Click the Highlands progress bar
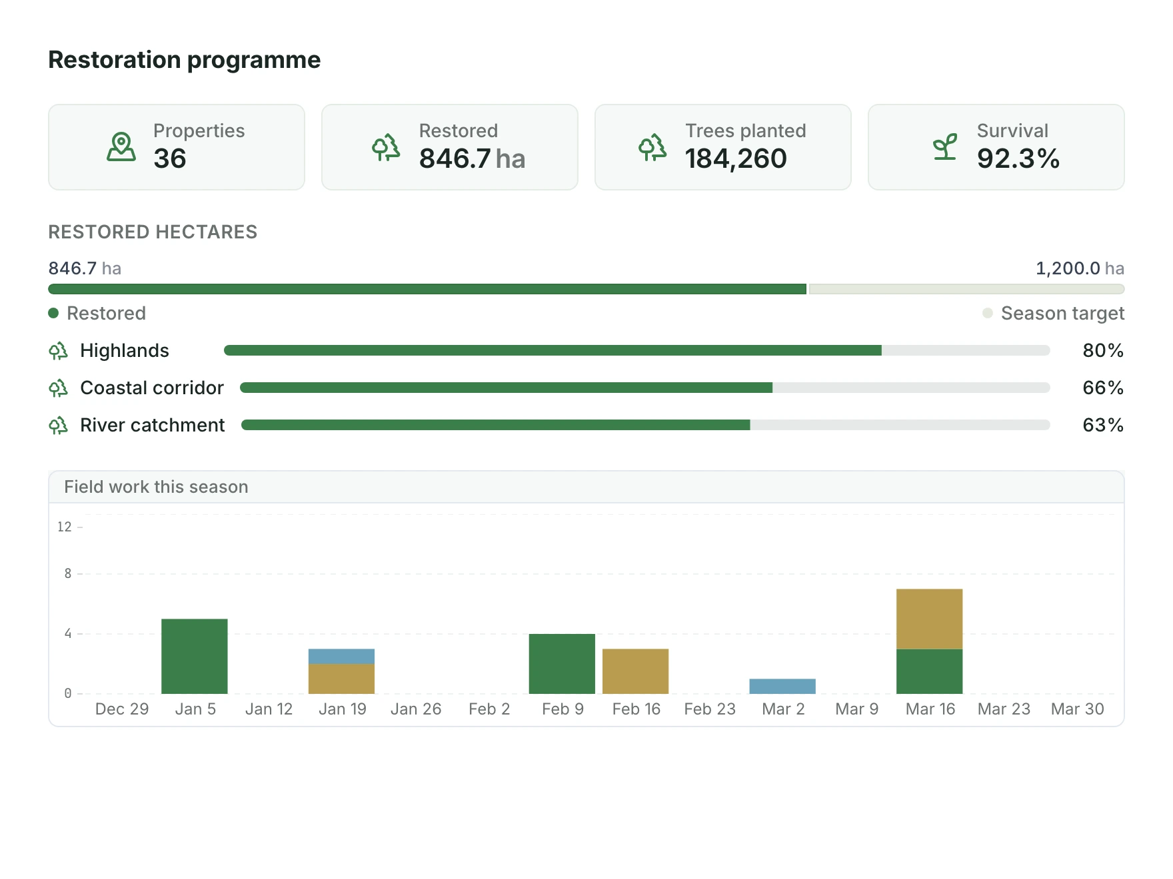The height and width of the screenshot is (879, 1173). 637,350
